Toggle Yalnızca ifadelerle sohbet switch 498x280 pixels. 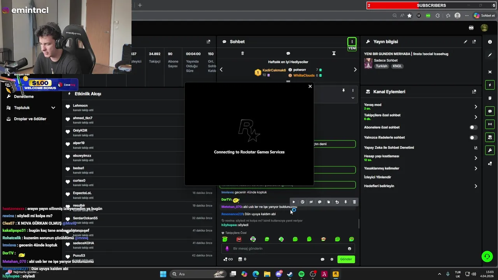coord(473,137)
